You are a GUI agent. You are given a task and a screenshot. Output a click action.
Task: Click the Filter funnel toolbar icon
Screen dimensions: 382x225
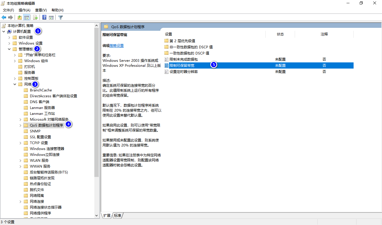coord(61,18)
